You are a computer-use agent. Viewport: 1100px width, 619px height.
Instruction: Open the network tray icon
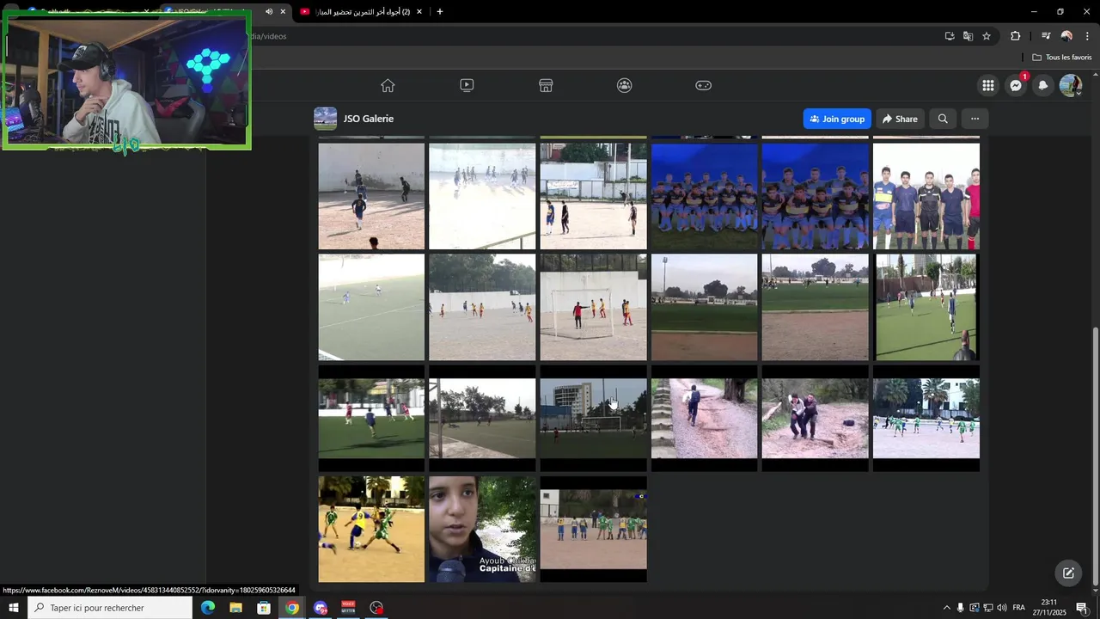point(988,608)
